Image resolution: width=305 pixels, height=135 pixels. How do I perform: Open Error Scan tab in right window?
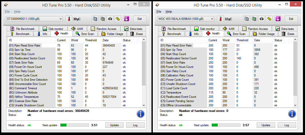(x=236, y=34)
